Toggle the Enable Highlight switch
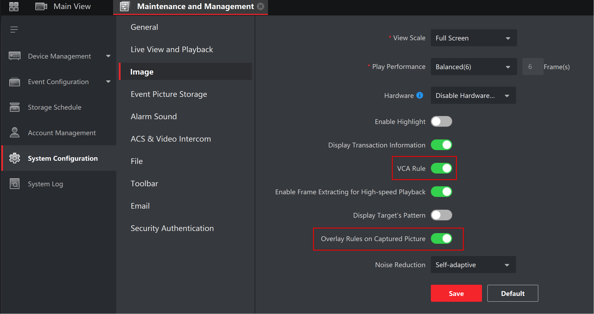594x314 pixels. point(441,121)
